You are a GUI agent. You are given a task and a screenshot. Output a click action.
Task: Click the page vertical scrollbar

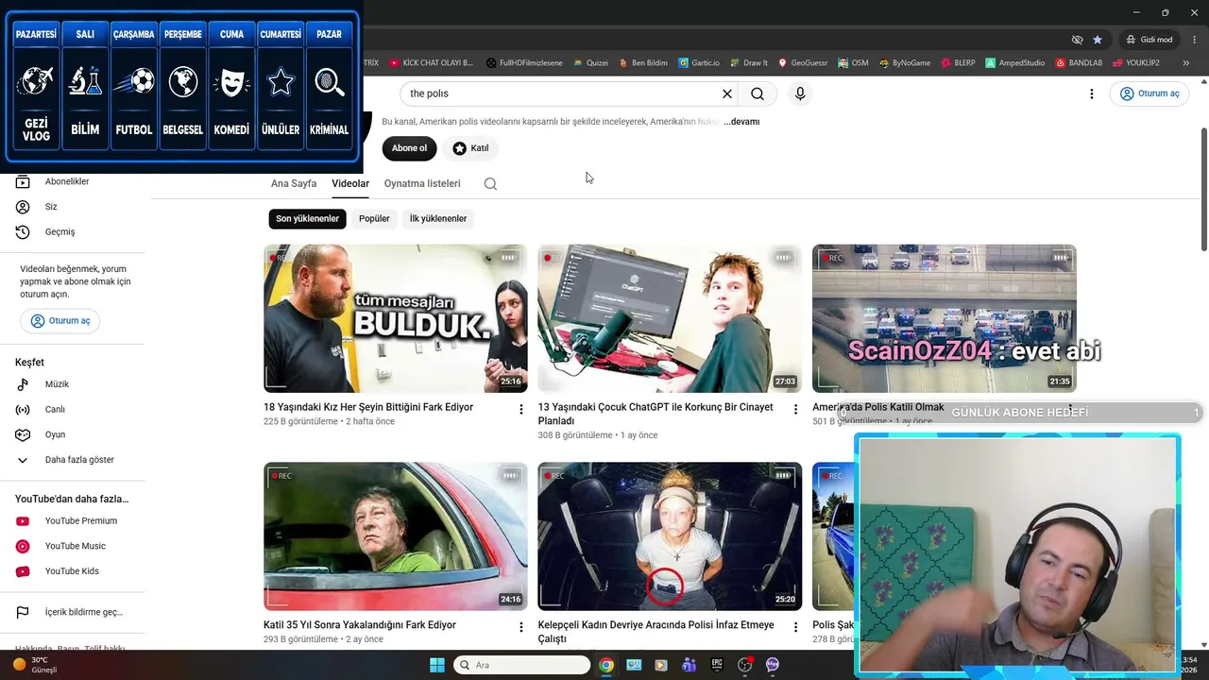click(x=1203, y=189)
